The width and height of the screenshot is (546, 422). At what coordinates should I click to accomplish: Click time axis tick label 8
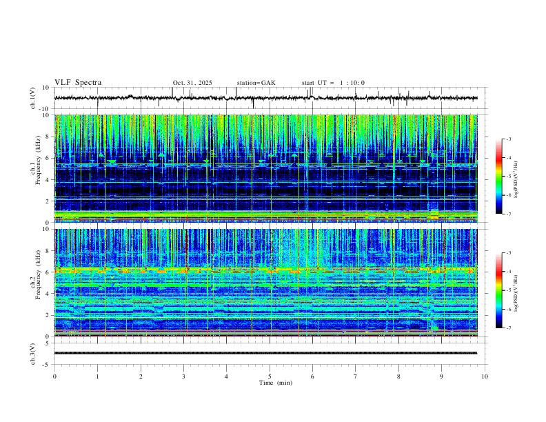[x=398, y=376]
